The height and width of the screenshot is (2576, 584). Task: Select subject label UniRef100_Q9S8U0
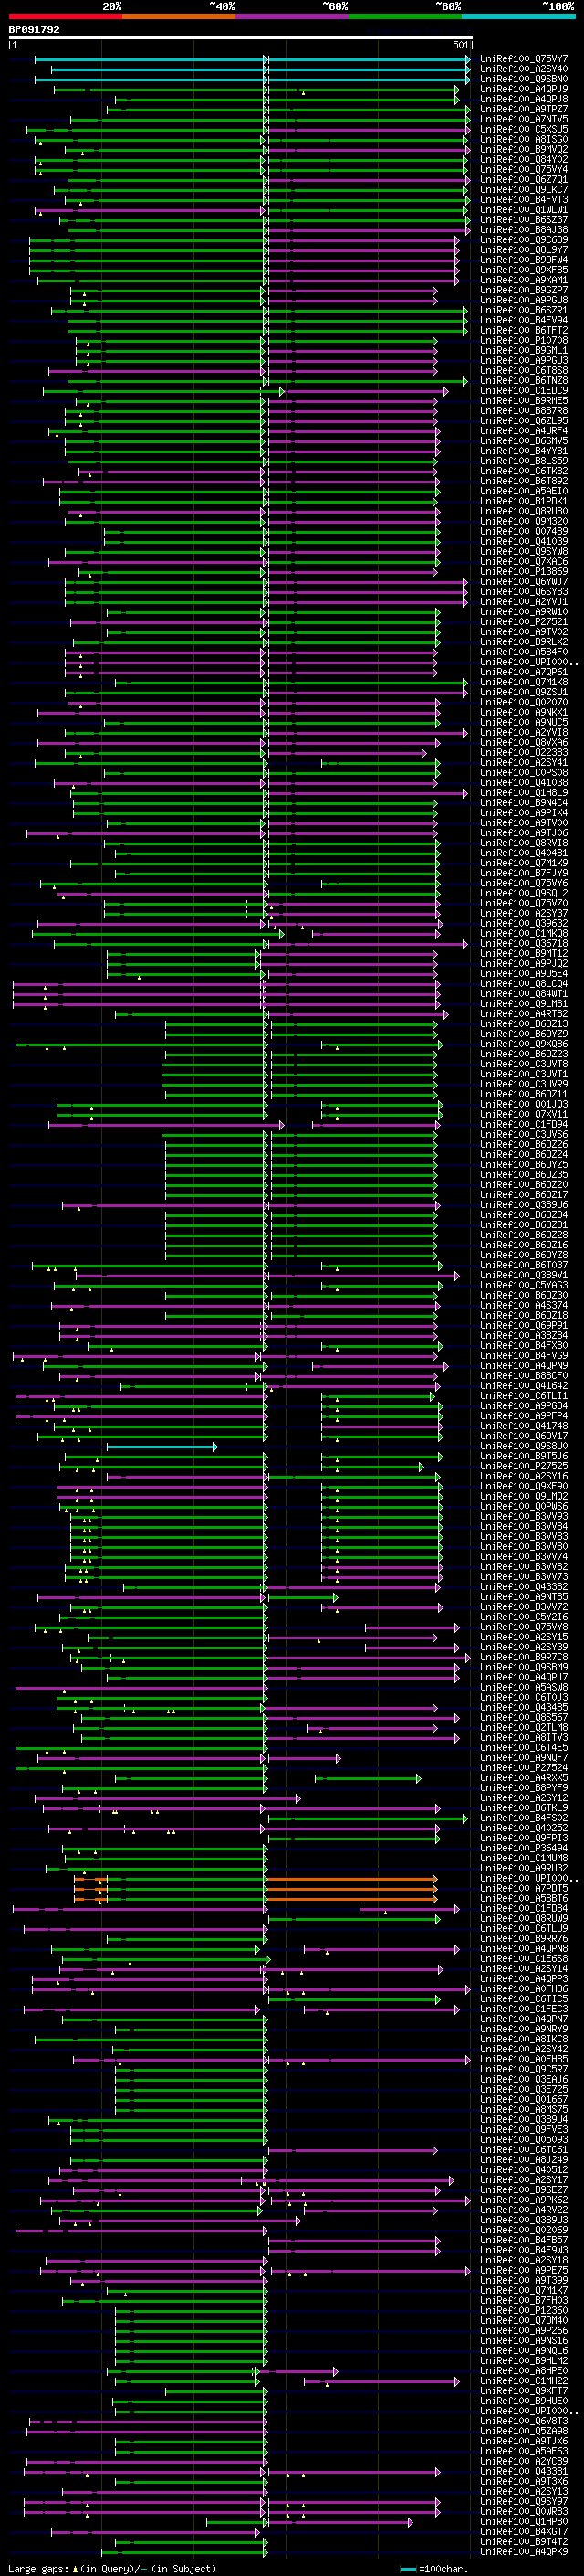pyautogui.click(x=523, y=1446)
